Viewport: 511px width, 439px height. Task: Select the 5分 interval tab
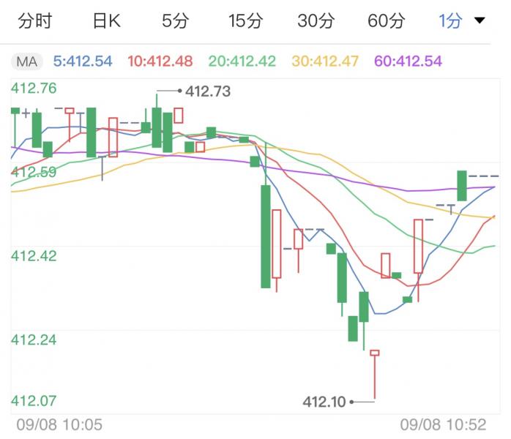coord(175,21)
